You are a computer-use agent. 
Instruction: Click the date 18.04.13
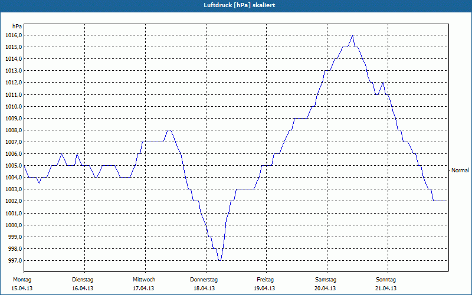pos(204,289)
